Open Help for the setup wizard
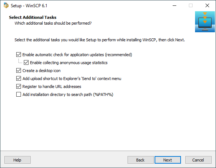Viewport: 216px width, 168px height. [x=17, y=160]
